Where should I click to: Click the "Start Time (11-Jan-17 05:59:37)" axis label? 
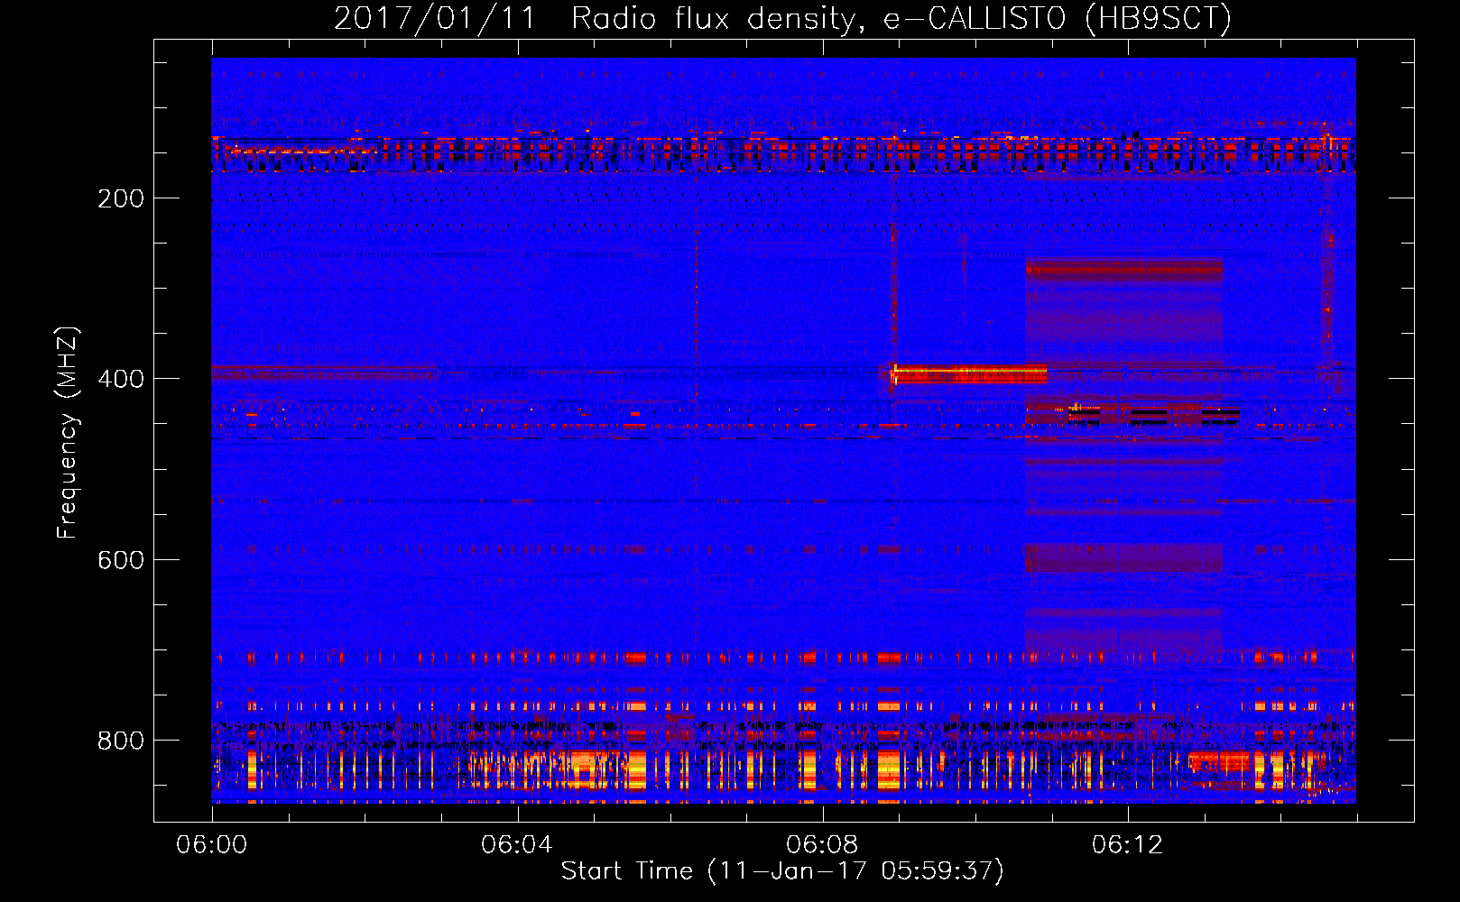(782, 870)
